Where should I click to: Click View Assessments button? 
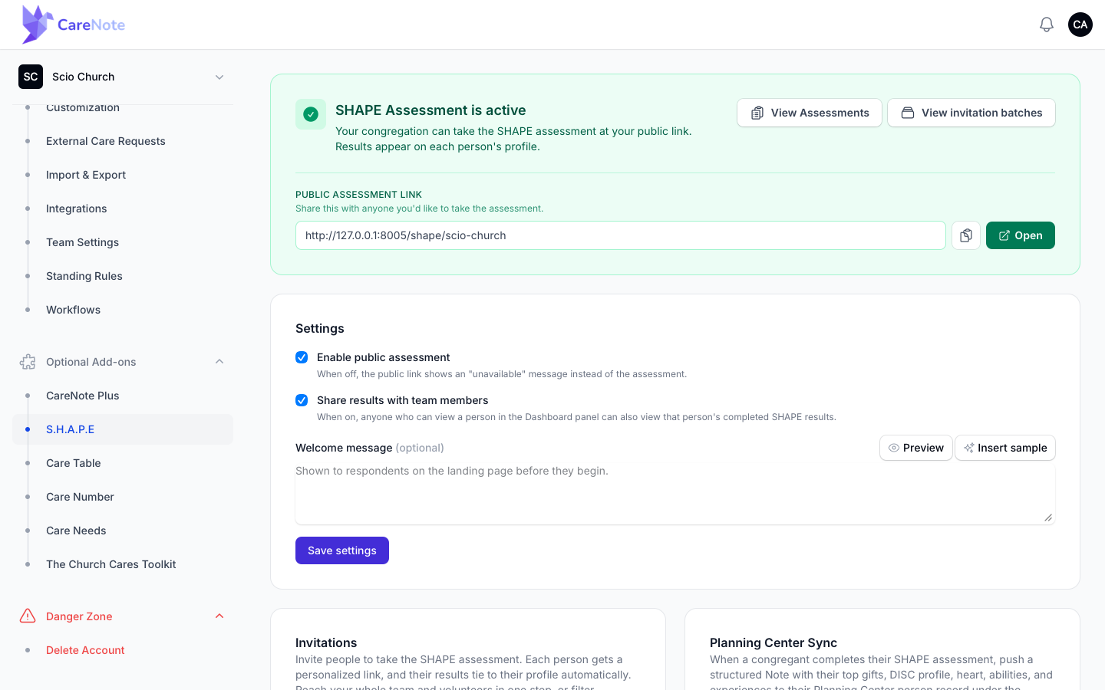pyautogui.click(x=810, y=113)
